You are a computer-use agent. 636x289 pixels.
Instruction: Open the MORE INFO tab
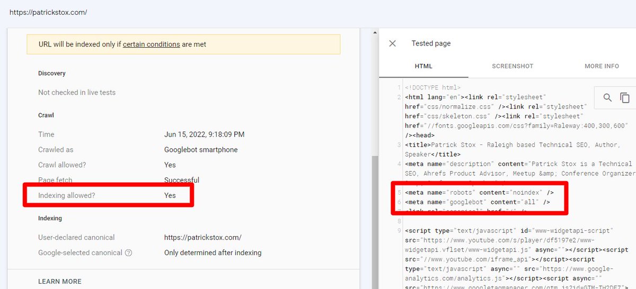click(602, 66)
